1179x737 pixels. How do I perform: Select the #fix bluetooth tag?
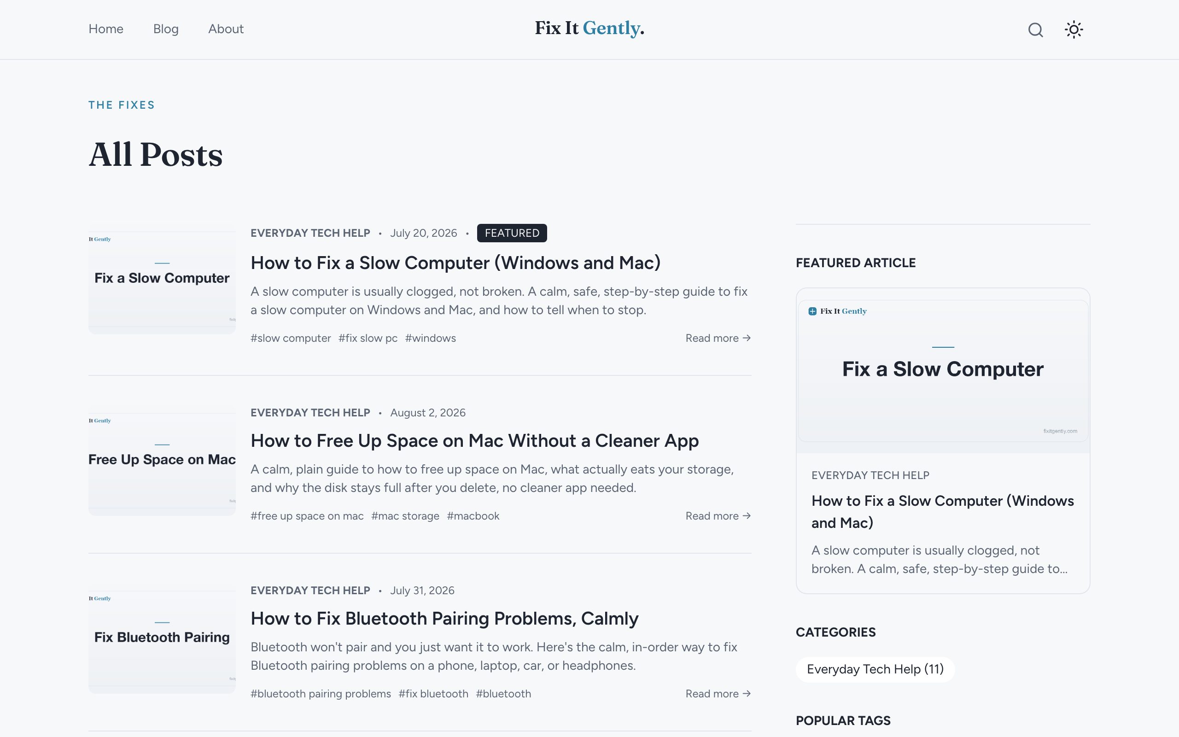(433, 694)
